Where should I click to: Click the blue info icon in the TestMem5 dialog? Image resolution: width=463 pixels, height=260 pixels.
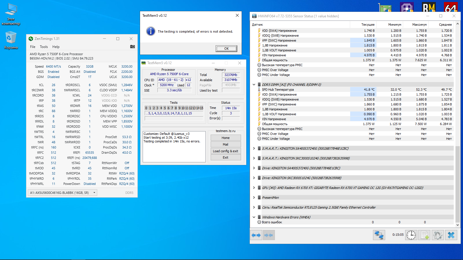150,31
